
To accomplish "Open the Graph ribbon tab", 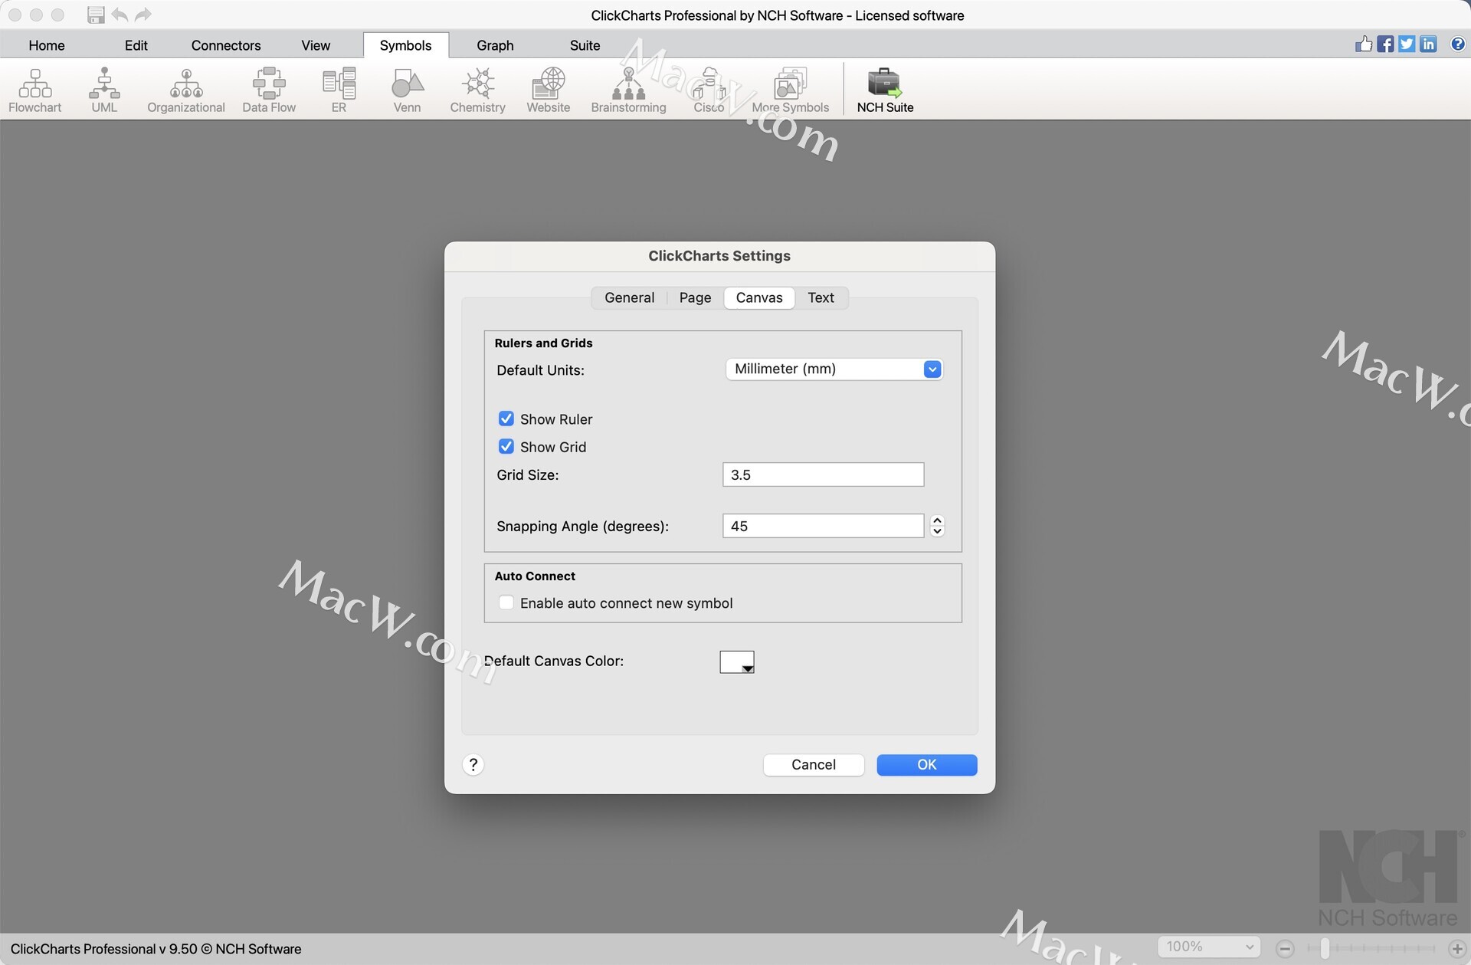I will (x=495, y=45).
